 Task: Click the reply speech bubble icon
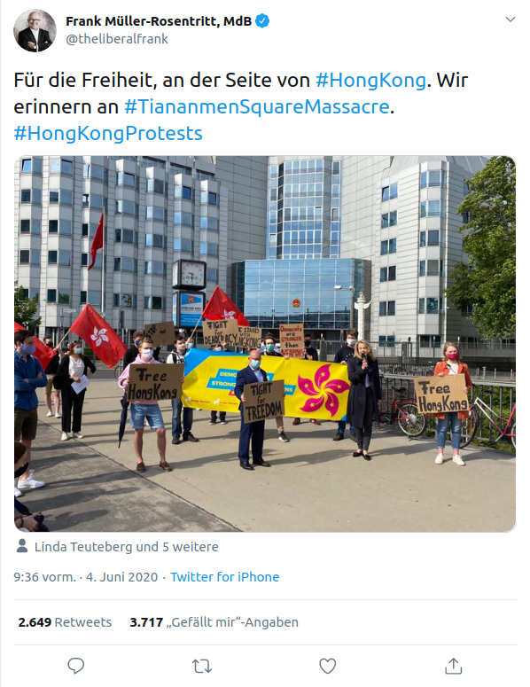pos(75,666)
